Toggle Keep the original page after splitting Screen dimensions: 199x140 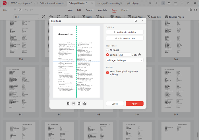[x=107, y=72]
